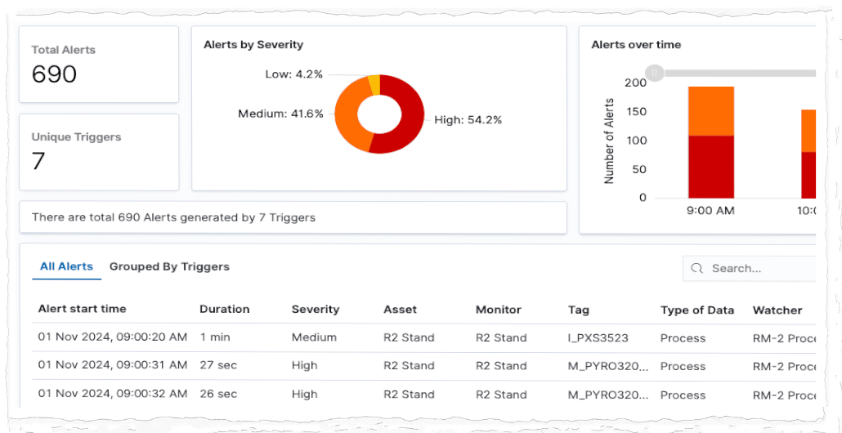
Task: Sort by Severity column header
Action: tap(316, 309)
